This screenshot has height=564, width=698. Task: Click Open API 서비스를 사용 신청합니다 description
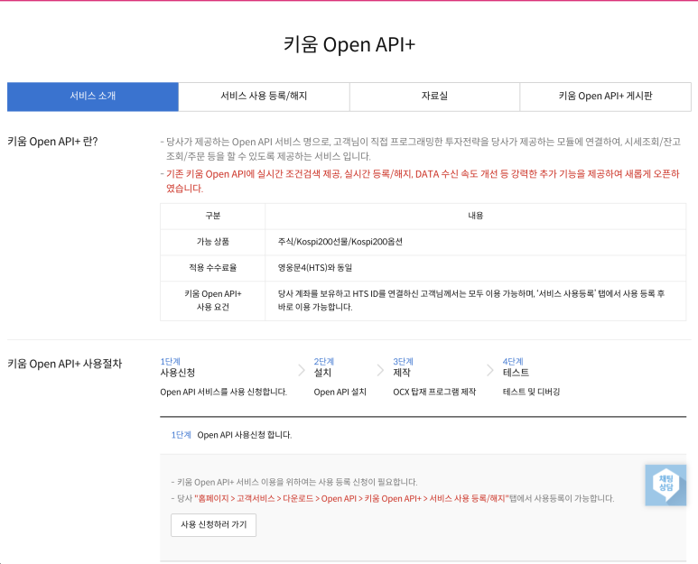tap(223, 392)
